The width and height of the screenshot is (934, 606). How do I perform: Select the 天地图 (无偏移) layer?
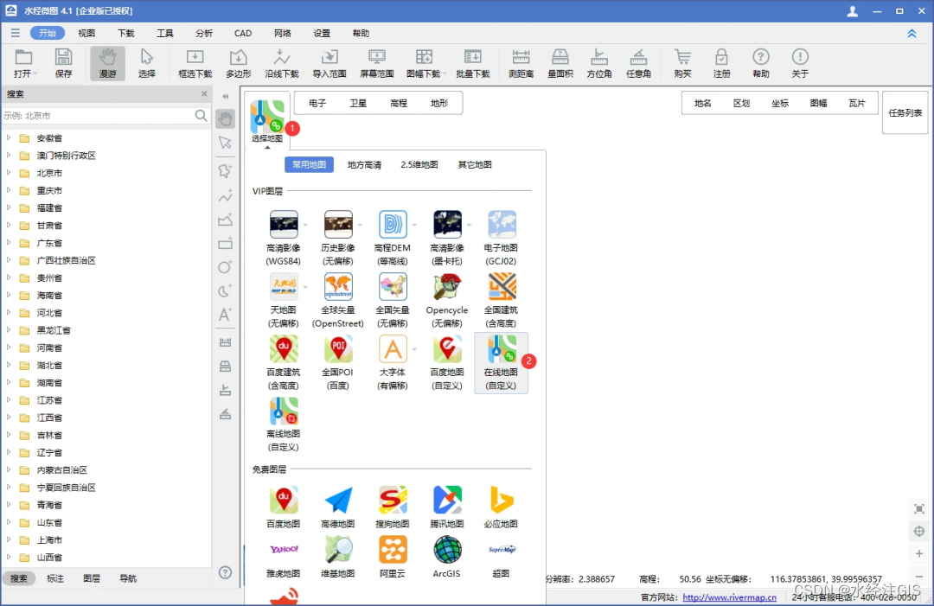click(x=284, y=300)
